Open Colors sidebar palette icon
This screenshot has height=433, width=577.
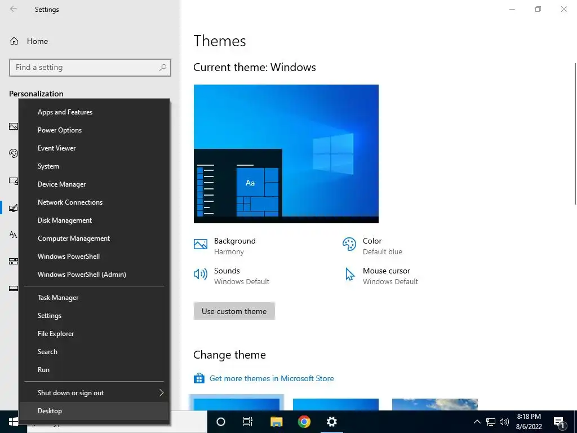(x=14, y=153)
